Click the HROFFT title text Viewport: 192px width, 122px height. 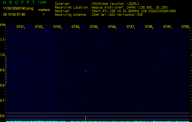coord(18,2)
